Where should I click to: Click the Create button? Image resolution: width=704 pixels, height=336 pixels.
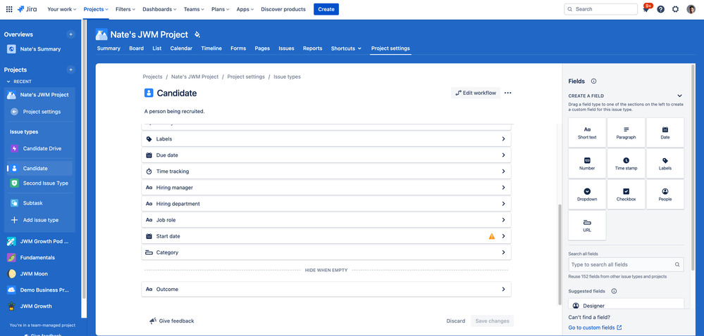pyautogui.click(x=326, y=9)
